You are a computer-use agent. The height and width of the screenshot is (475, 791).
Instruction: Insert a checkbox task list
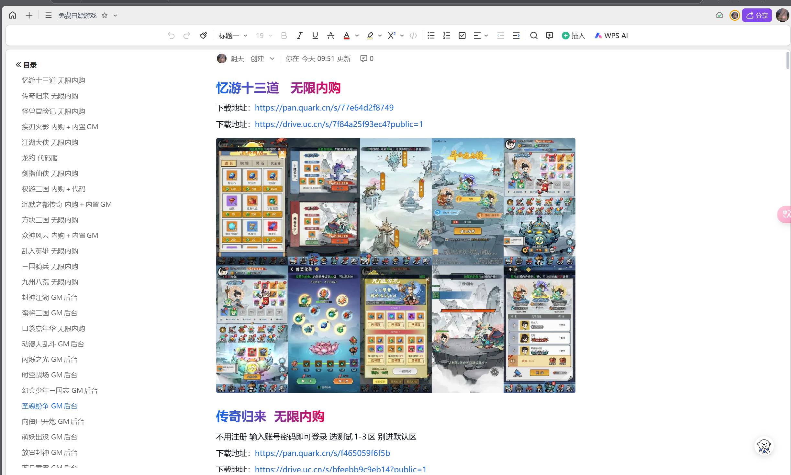[x=462, y=36]
